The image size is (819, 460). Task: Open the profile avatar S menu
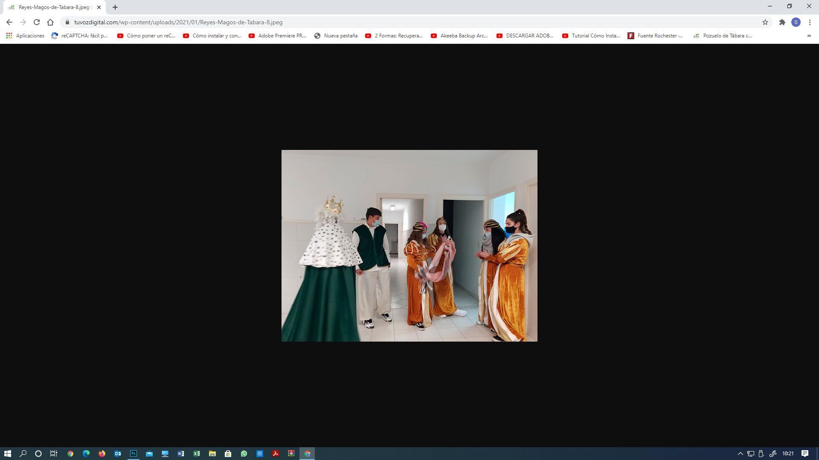point(796,22)
